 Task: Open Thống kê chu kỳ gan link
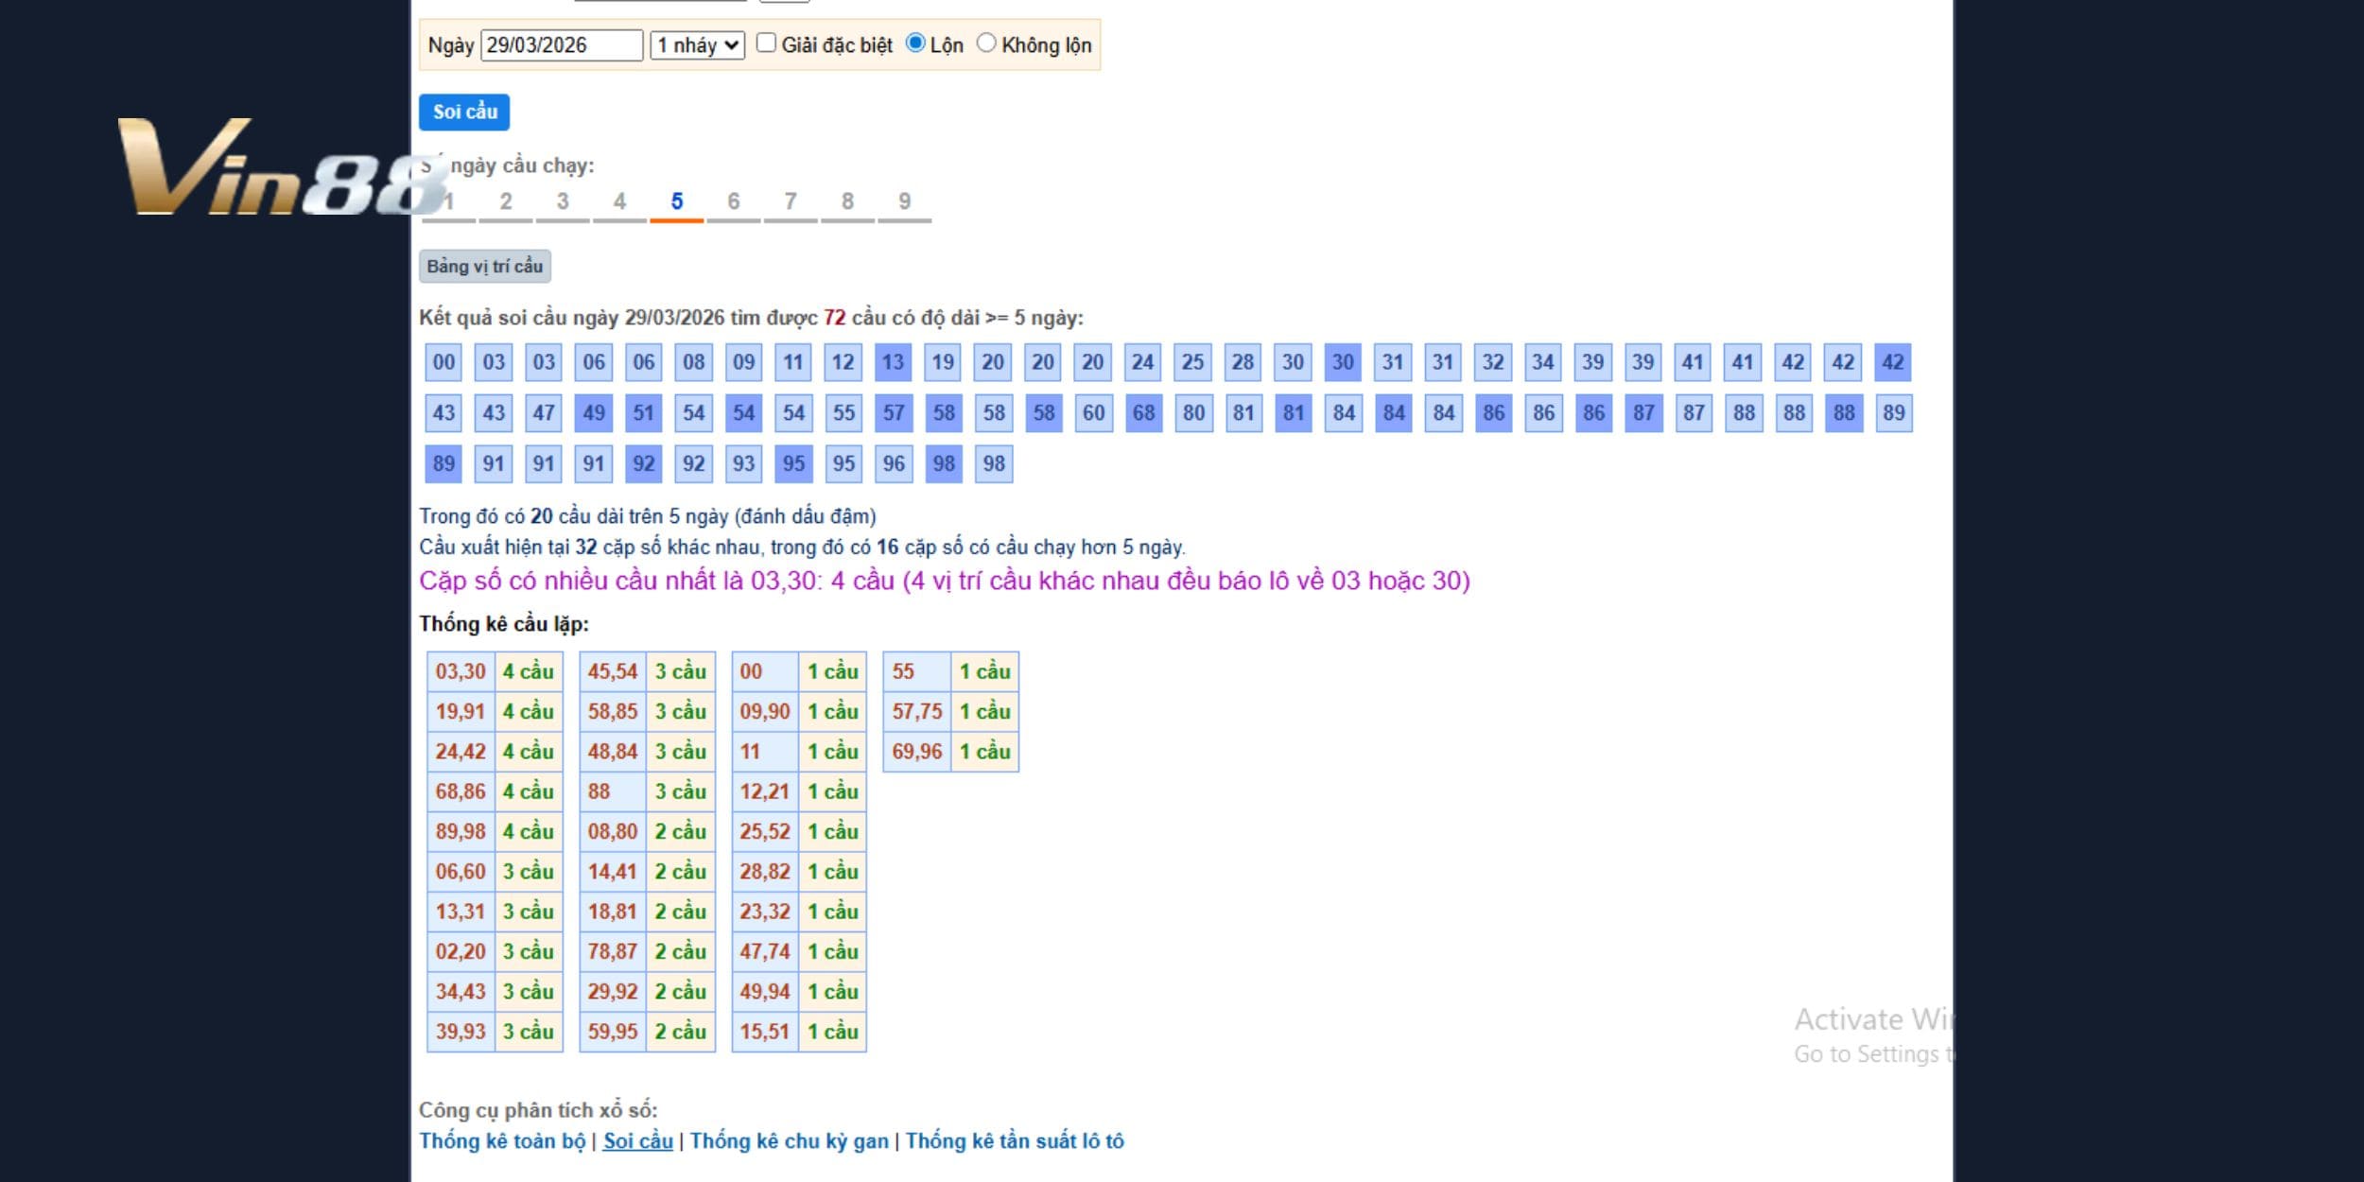tap(790, 1141)
